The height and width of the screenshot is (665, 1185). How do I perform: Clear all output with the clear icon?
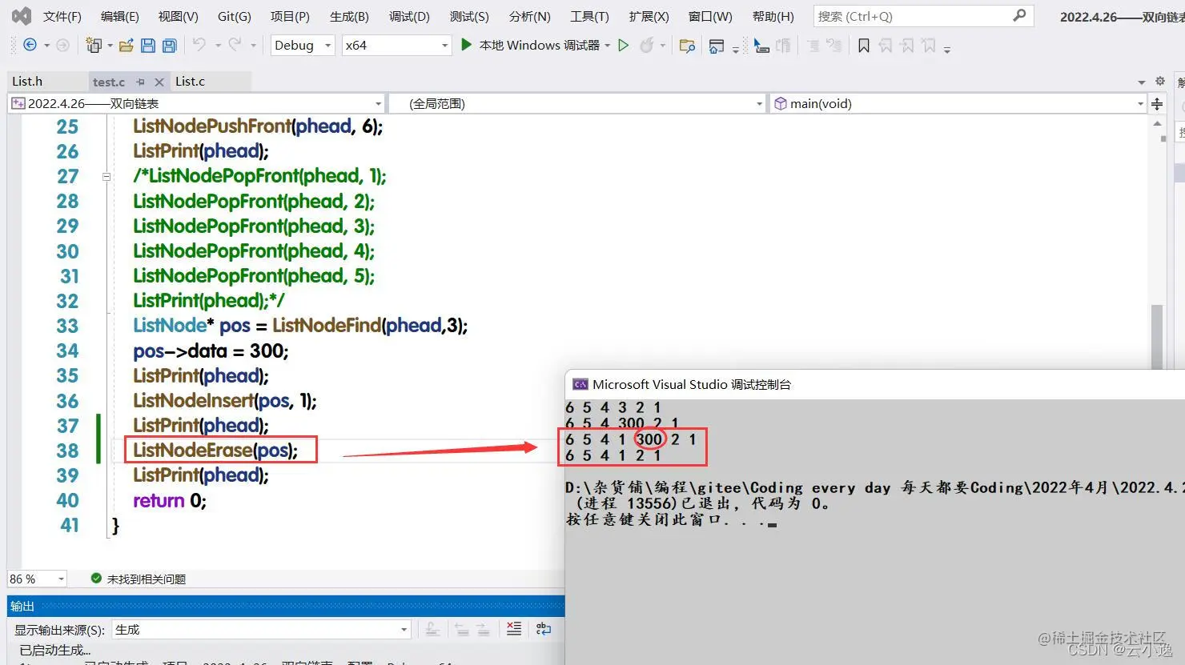(514, 629)
